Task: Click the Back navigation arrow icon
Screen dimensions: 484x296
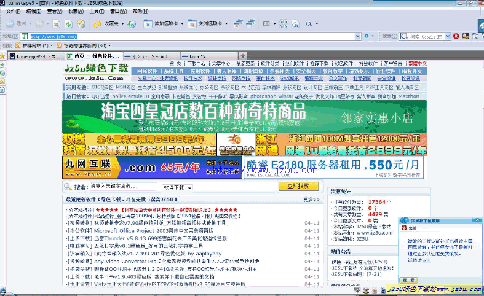Action: (10, 23)
